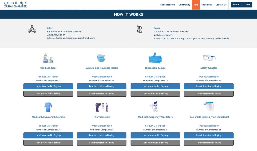Image resolution: width=257 pixels, height=151 pixels.
Task: Click 'Number of Companies: 14' text
Action: point(48,81)
